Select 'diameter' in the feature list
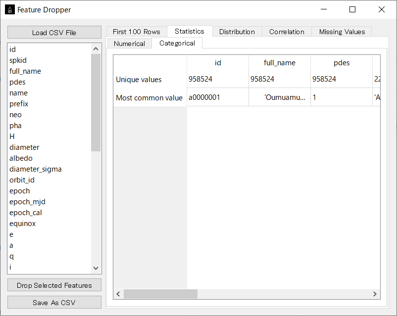Screen dimensions: 397x316 [50, 147]
